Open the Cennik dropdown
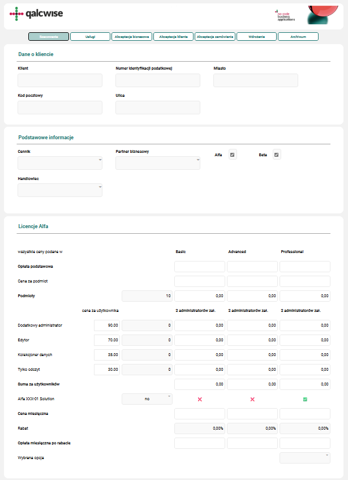This screenshot has width=348, height=480. pyautogui.click(x=60, y=163)
